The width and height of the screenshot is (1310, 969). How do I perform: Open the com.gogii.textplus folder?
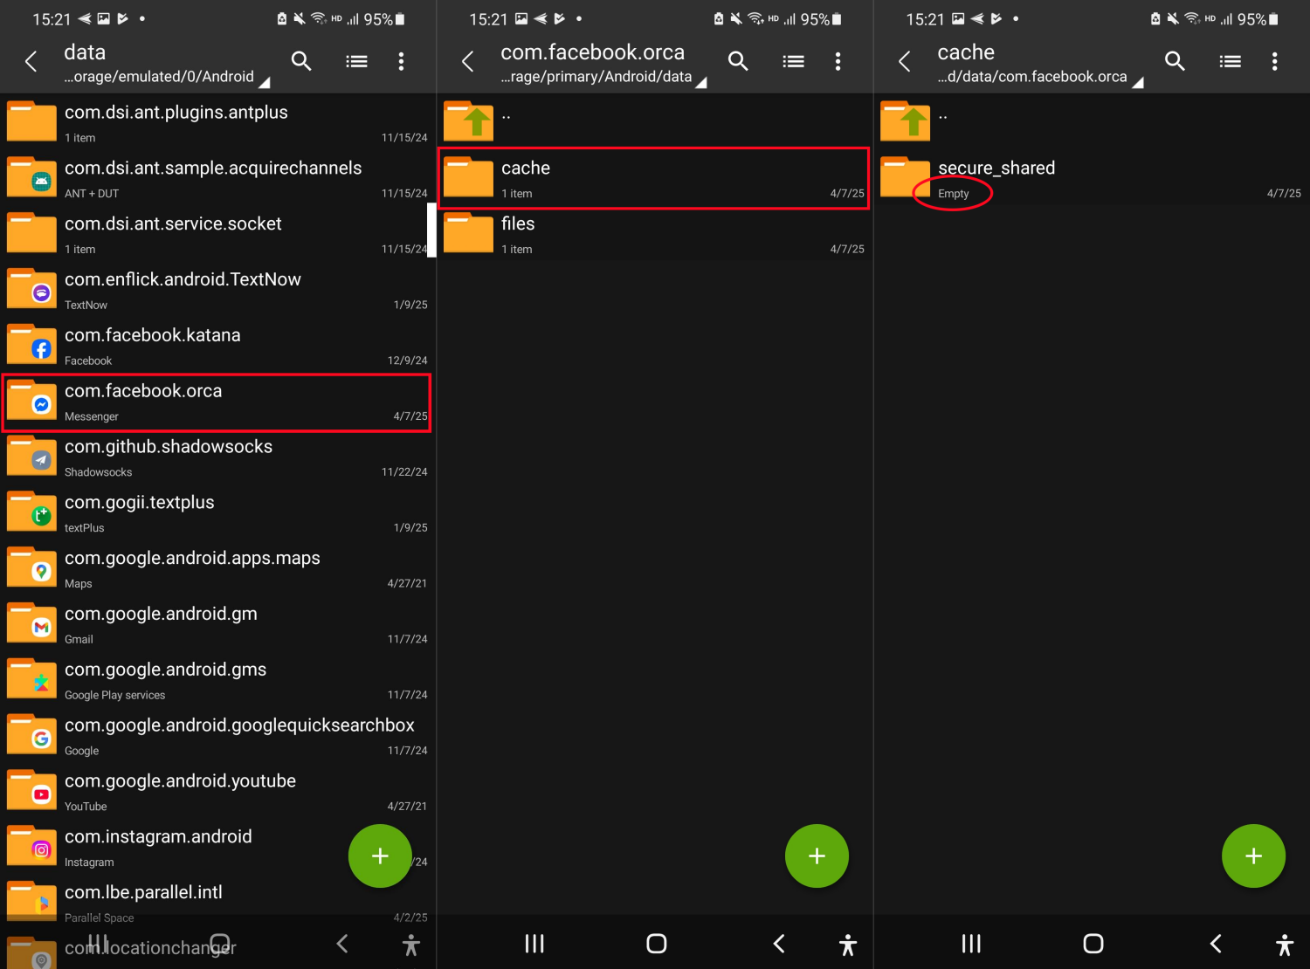(217, 513)
